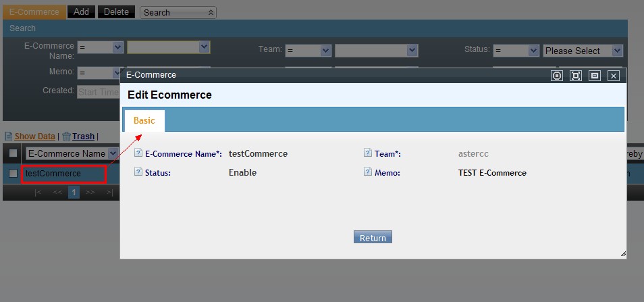The height and width of the screenshot is (302, 644).
Task: Open the testCommerce entry in the list
Action: point(53,174)
